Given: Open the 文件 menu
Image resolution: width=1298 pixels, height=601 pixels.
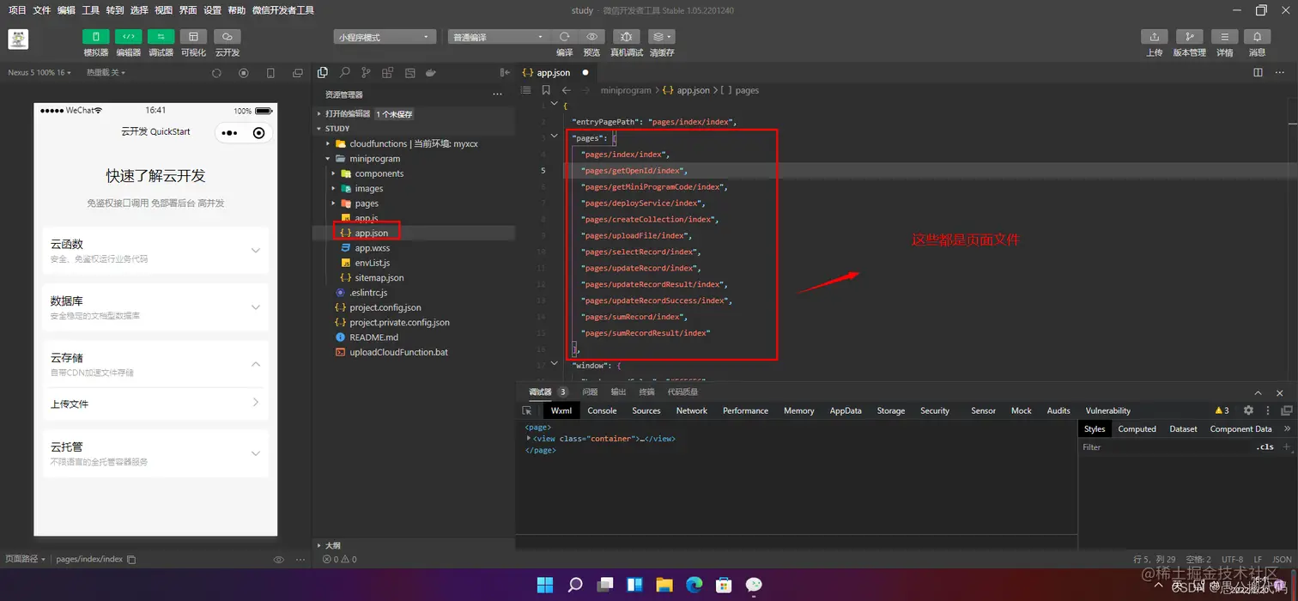Looking at the screenshot, I should tap(41, 10).
